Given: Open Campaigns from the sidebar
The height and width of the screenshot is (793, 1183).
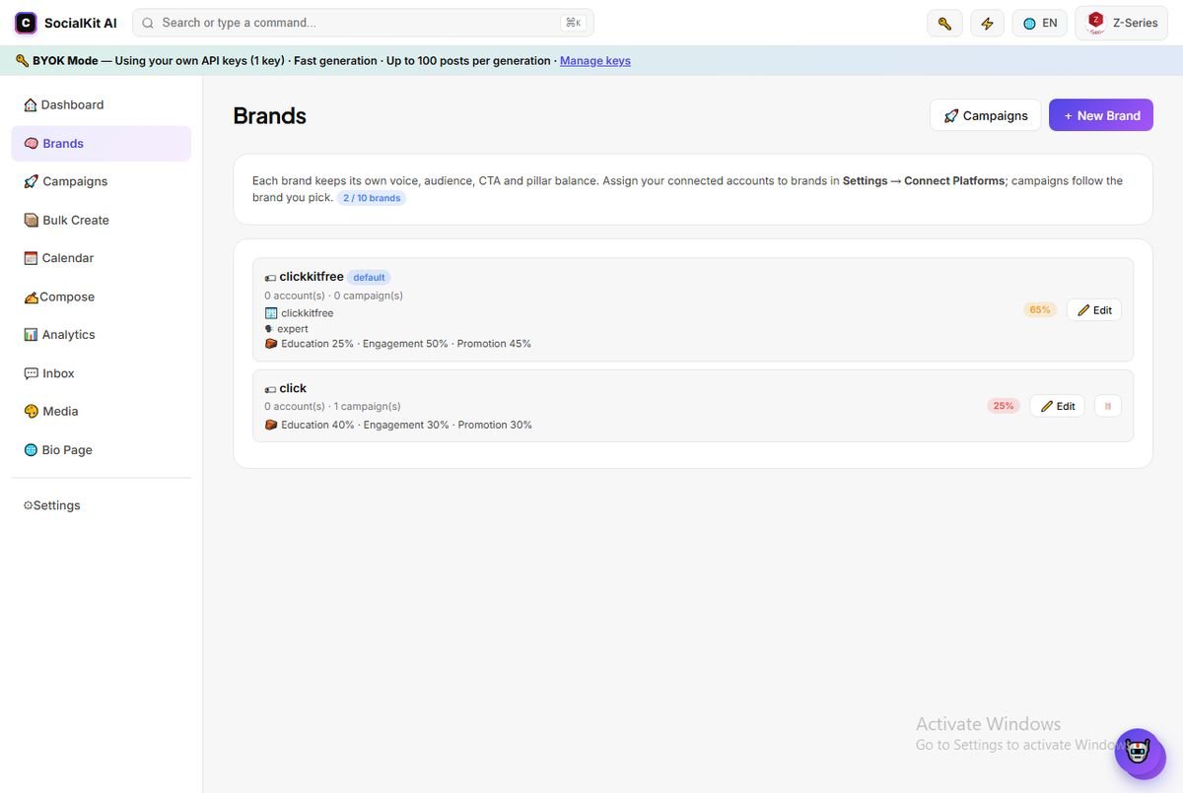Looking at the screenshot, I should tap(101, 181).
